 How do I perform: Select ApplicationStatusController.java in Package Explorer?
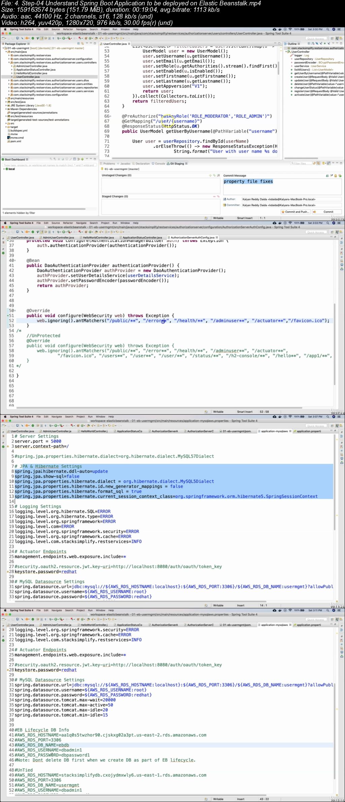pos(36,70)
